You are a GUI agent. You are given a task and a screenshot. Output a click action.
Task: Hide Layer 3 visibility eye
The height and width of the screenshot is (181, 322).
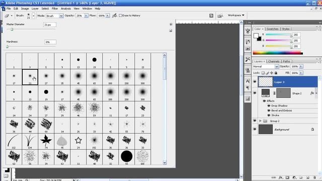[x=255, y=82]
